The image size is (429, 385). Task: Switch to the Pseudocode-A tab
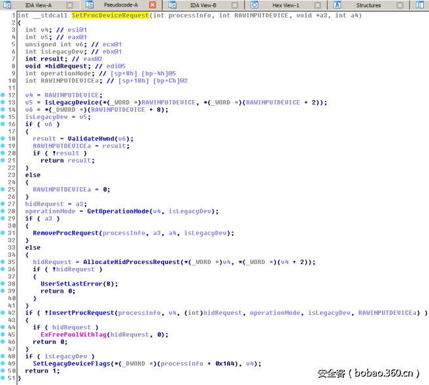coord(120,5)
